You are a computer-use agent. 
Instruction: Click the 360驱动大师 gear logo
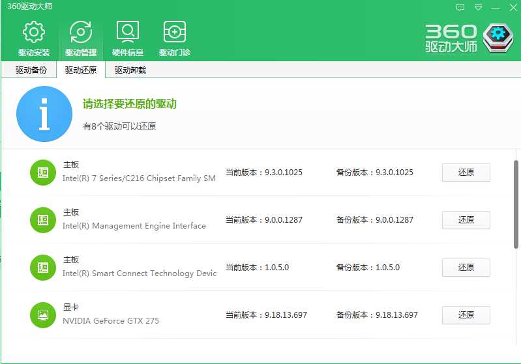click(x=499, y=39)
